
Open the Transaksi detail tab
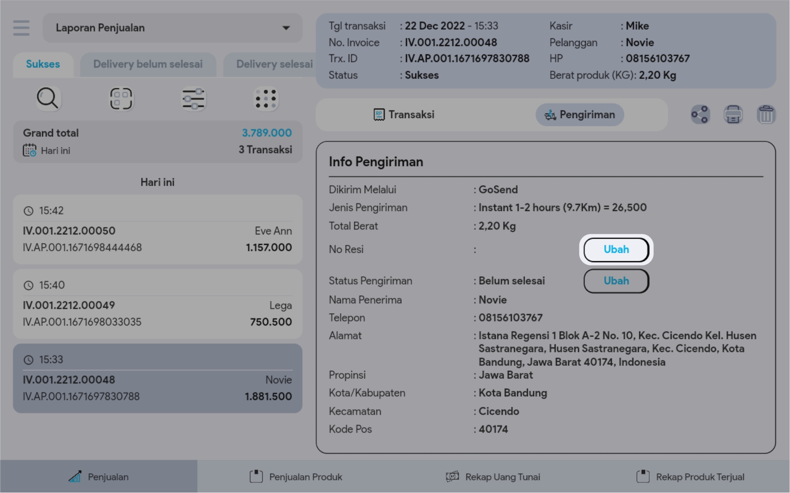pyautogui.click(x=404, y=115)
